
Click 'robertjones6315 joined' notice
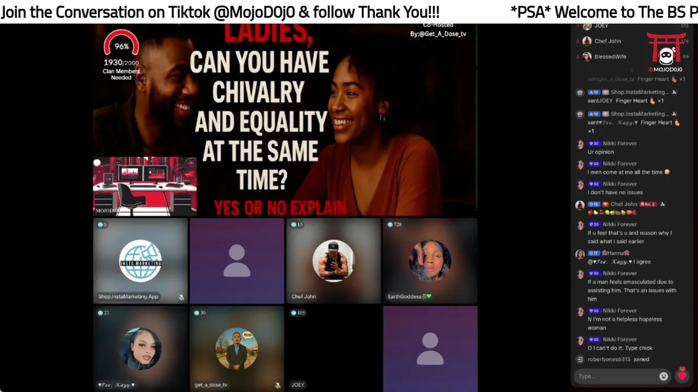[618, 359]
